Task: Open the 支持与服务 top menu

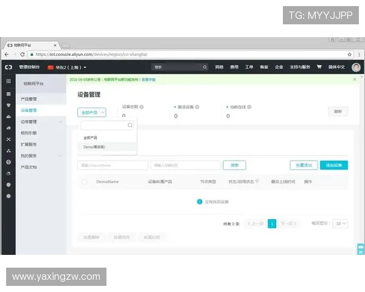Action: click(300, 67)
